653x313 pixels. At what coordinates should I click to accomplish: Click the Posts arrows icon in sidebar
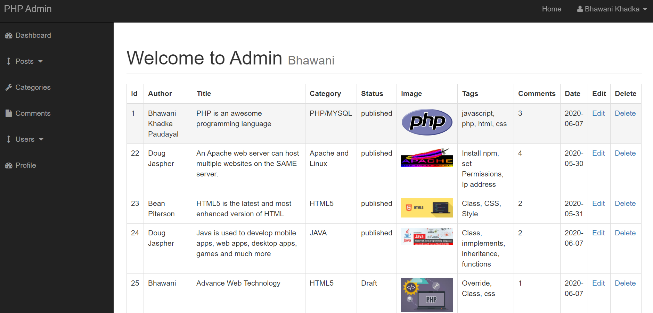(x=9, y=61)
